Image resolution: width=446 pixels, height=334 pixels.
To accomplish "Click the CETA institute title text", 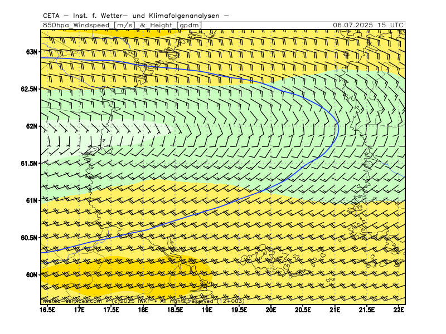I will pos(135,16).
